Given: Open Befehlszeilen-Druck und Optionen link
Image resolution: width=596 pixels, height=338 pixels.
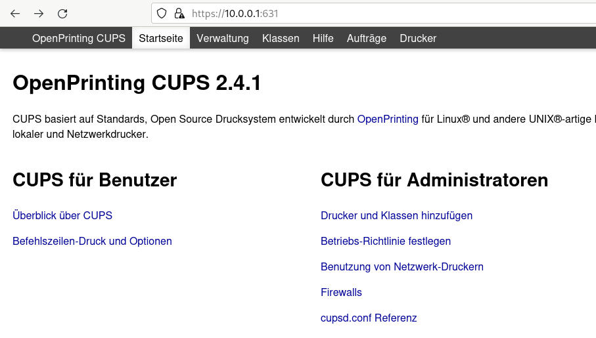Looking at the screenshot, I should [92, 241].
